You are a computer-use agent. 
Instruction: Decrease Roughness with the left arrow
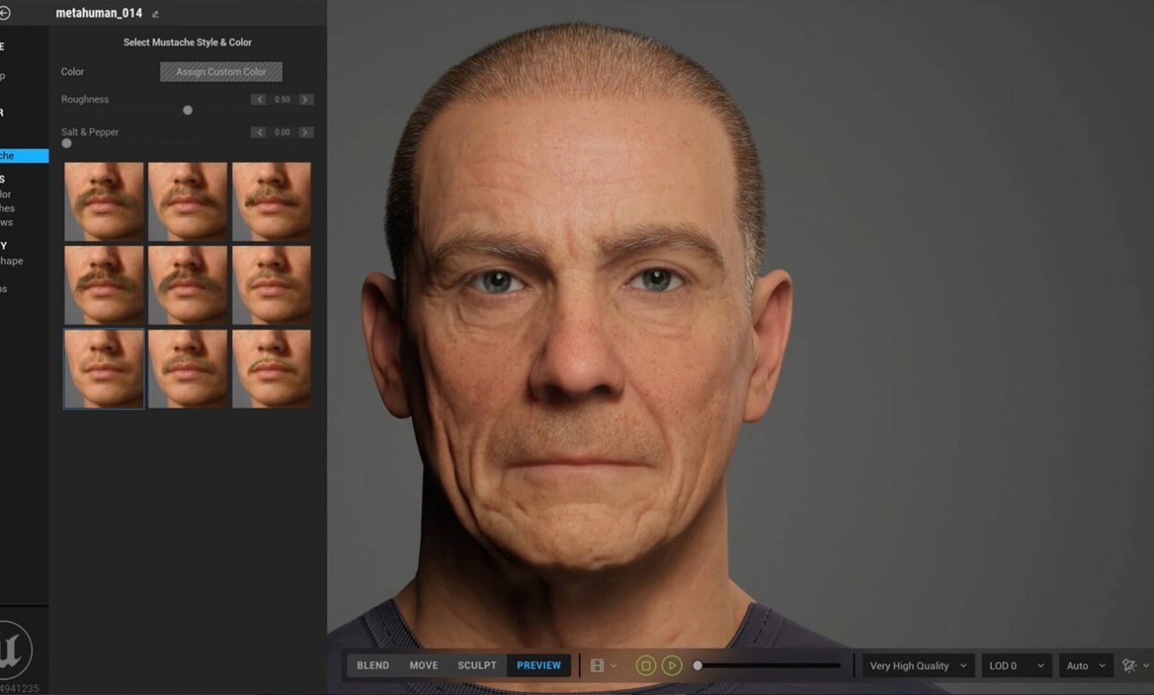259,100
